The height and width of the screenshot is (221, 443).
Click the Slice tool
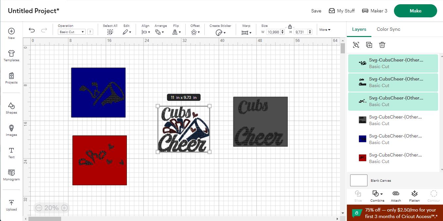(x=358, y=196)
